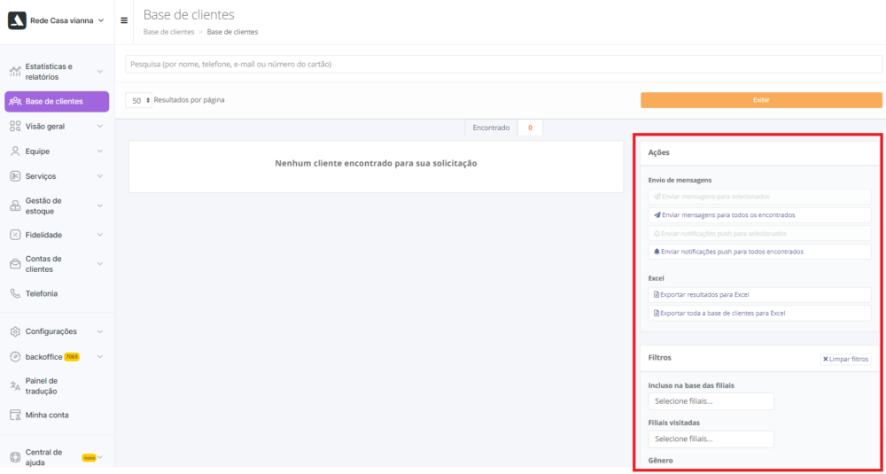Image resolution: width=886 pixels, height=474 pixels.
Task: Open Telefonia menu item
Action: 57,294
